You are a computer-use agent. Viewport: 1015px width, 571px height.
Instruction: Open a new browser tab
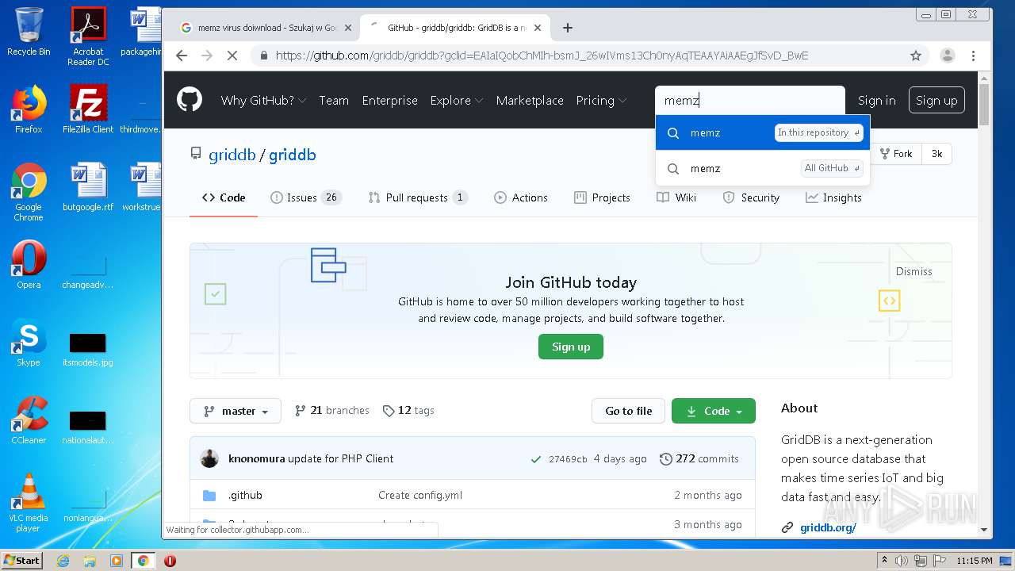(567, 28)
